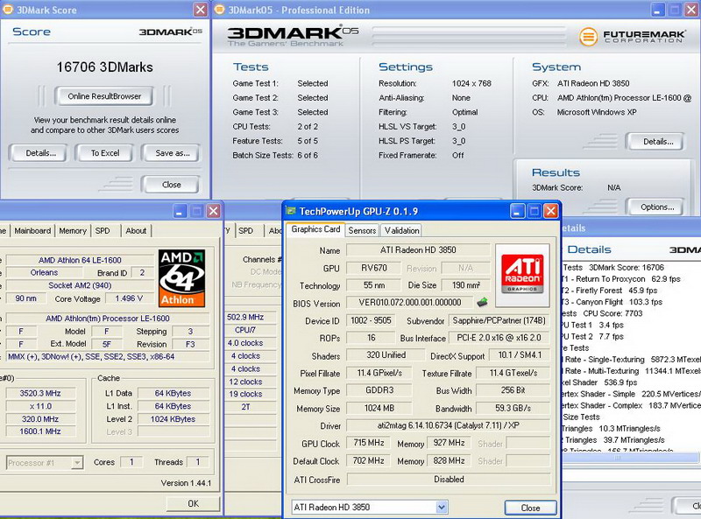The height and width of the screenshot is (519, 701).
Task: Minimize the 3DMark05 main window
Action: 657,10
